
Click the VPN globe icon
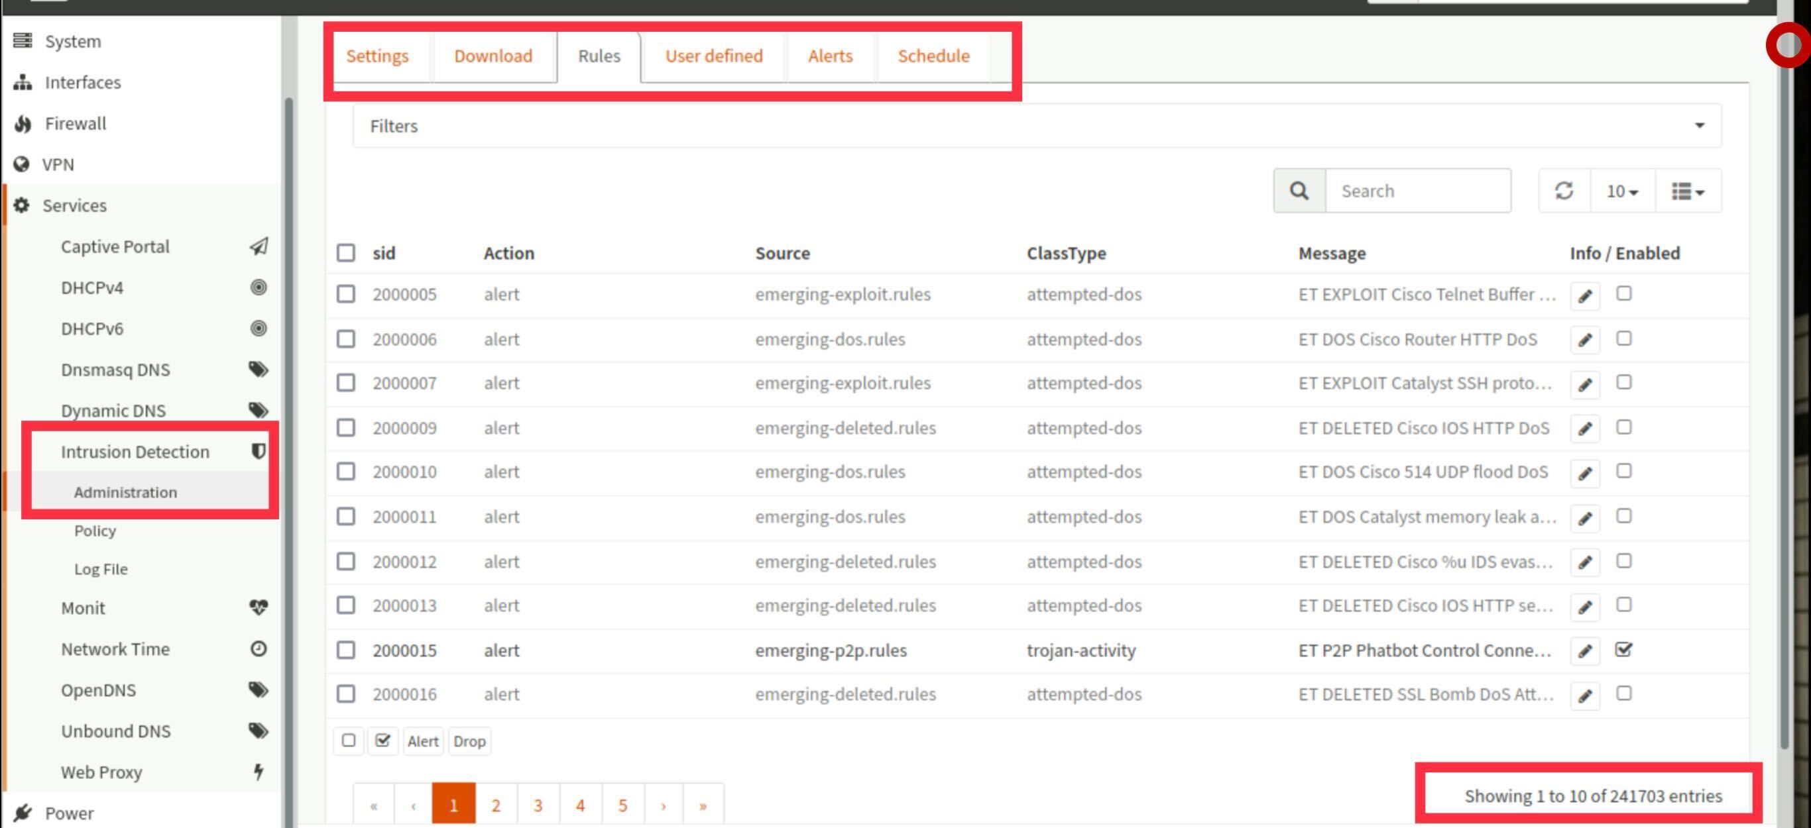22,164
